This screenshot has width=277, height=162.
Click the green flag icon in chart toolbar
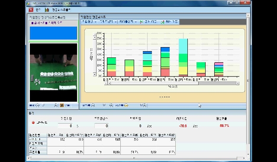(142, 22)
